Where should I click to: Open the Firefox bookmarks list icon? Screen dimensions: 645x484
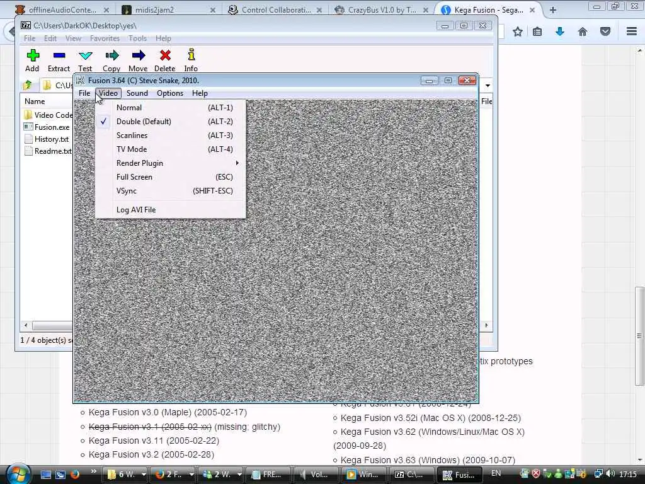(x=537, y=32)
